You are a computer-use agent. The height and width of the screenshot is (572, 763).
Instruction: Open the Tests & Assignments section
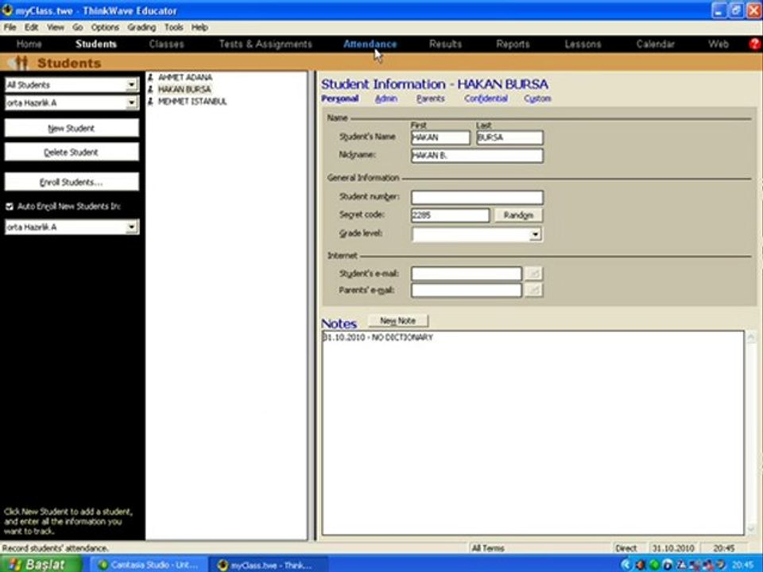pos(265,44)
